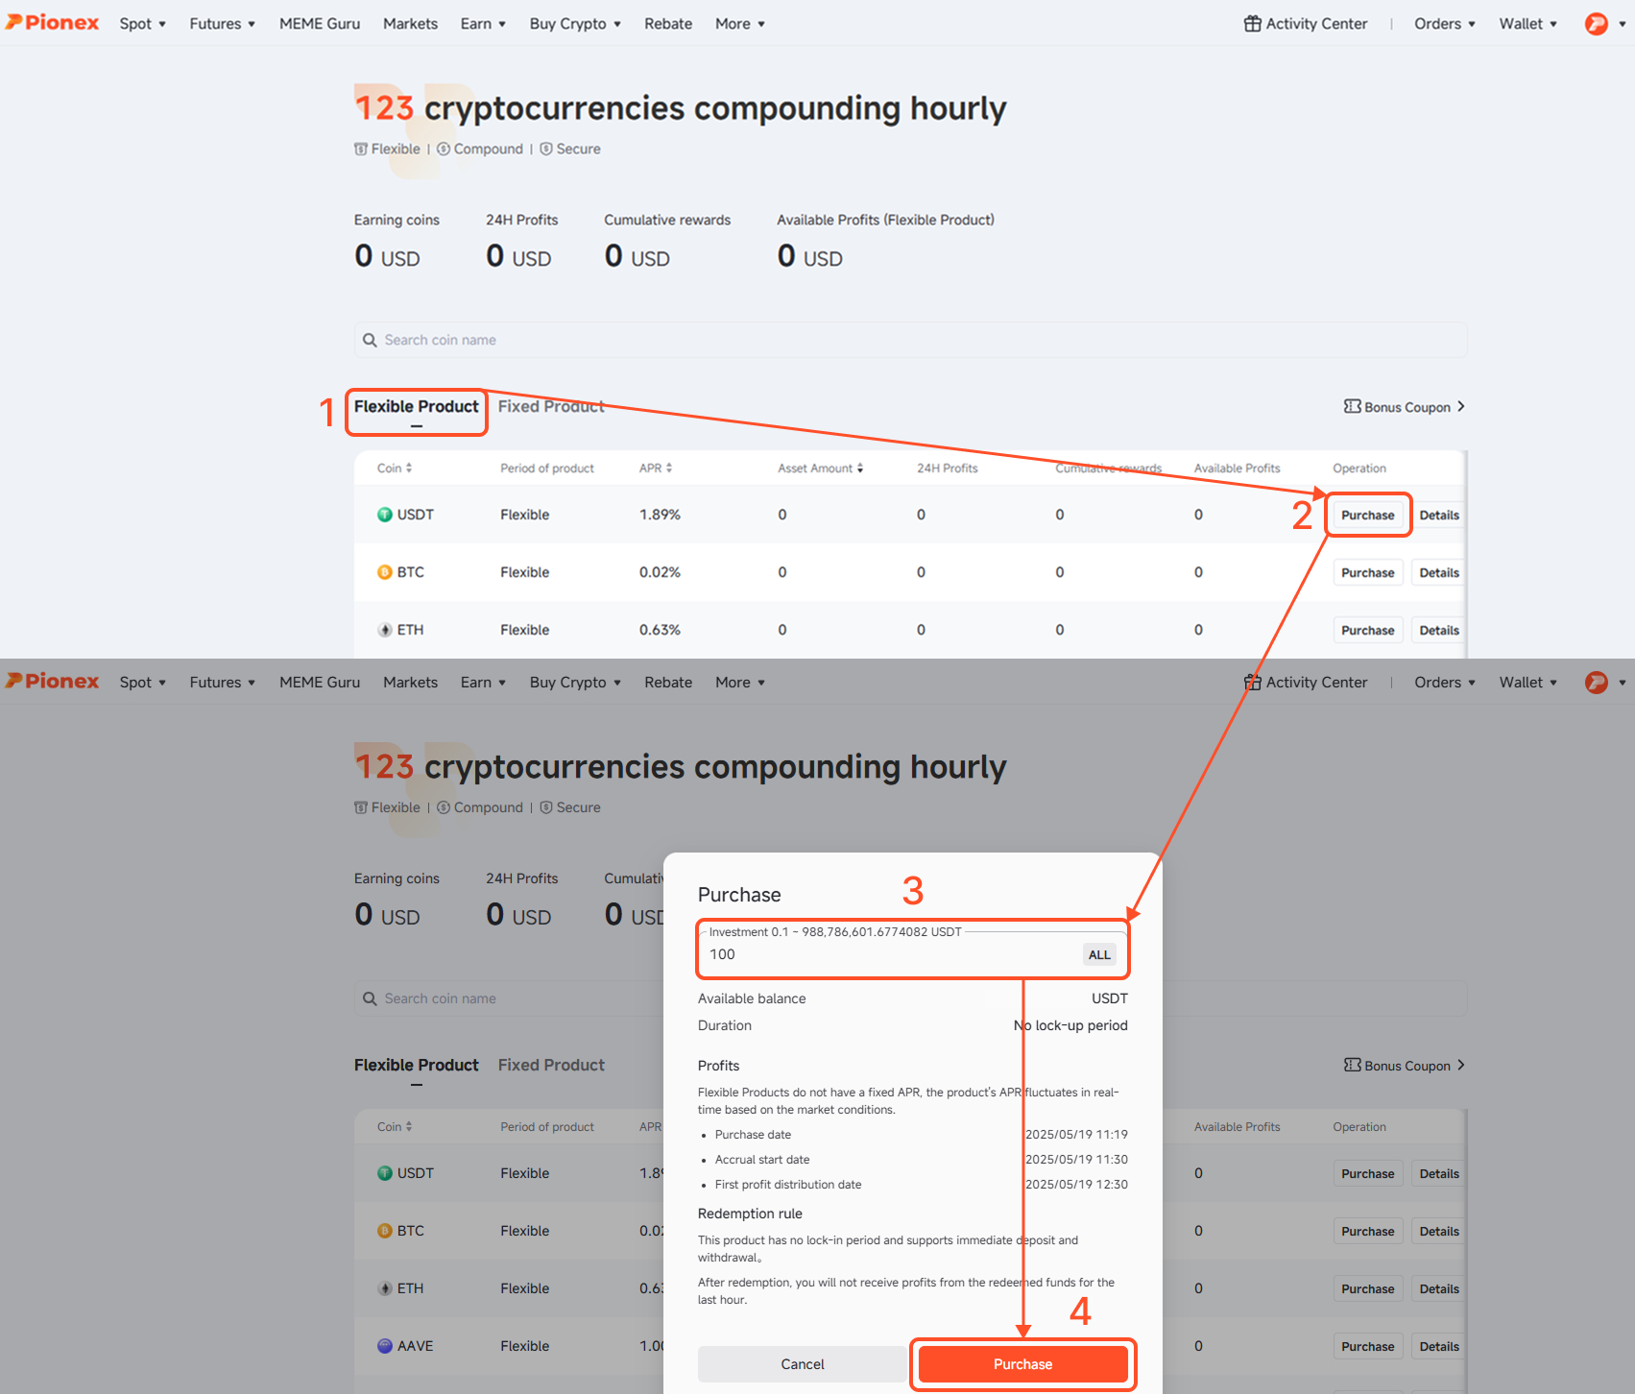Open MEME Guru on the bright page
The image size is (1635, 1394).
(x=320, y=24)
